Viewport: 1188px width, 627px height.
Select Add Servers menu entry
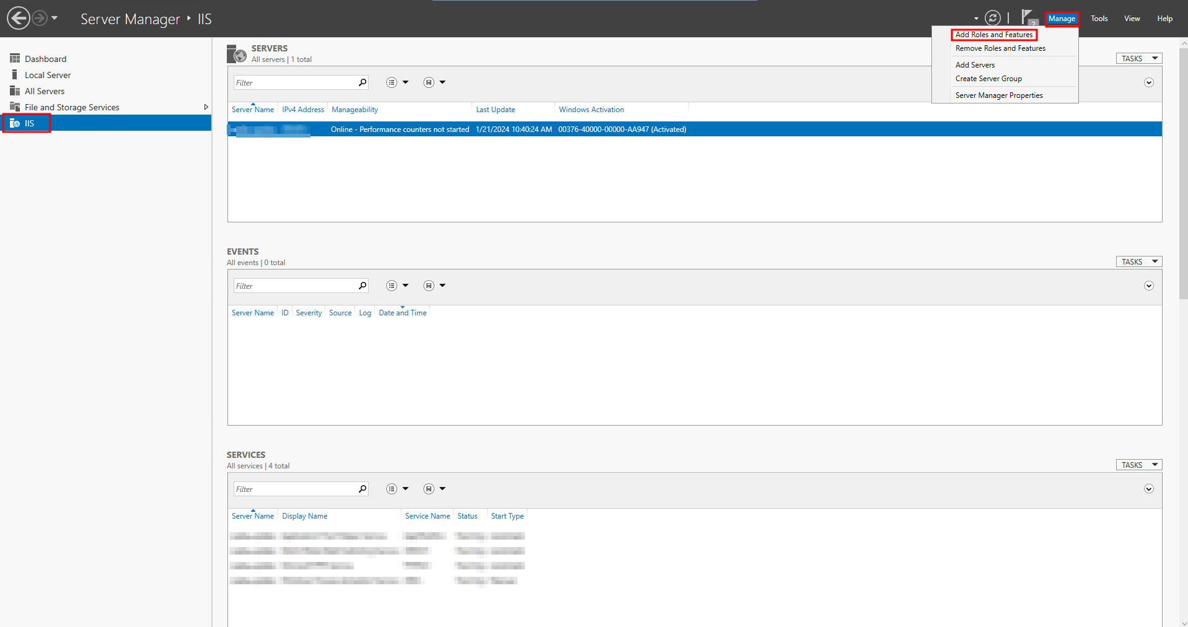[975, 65]
